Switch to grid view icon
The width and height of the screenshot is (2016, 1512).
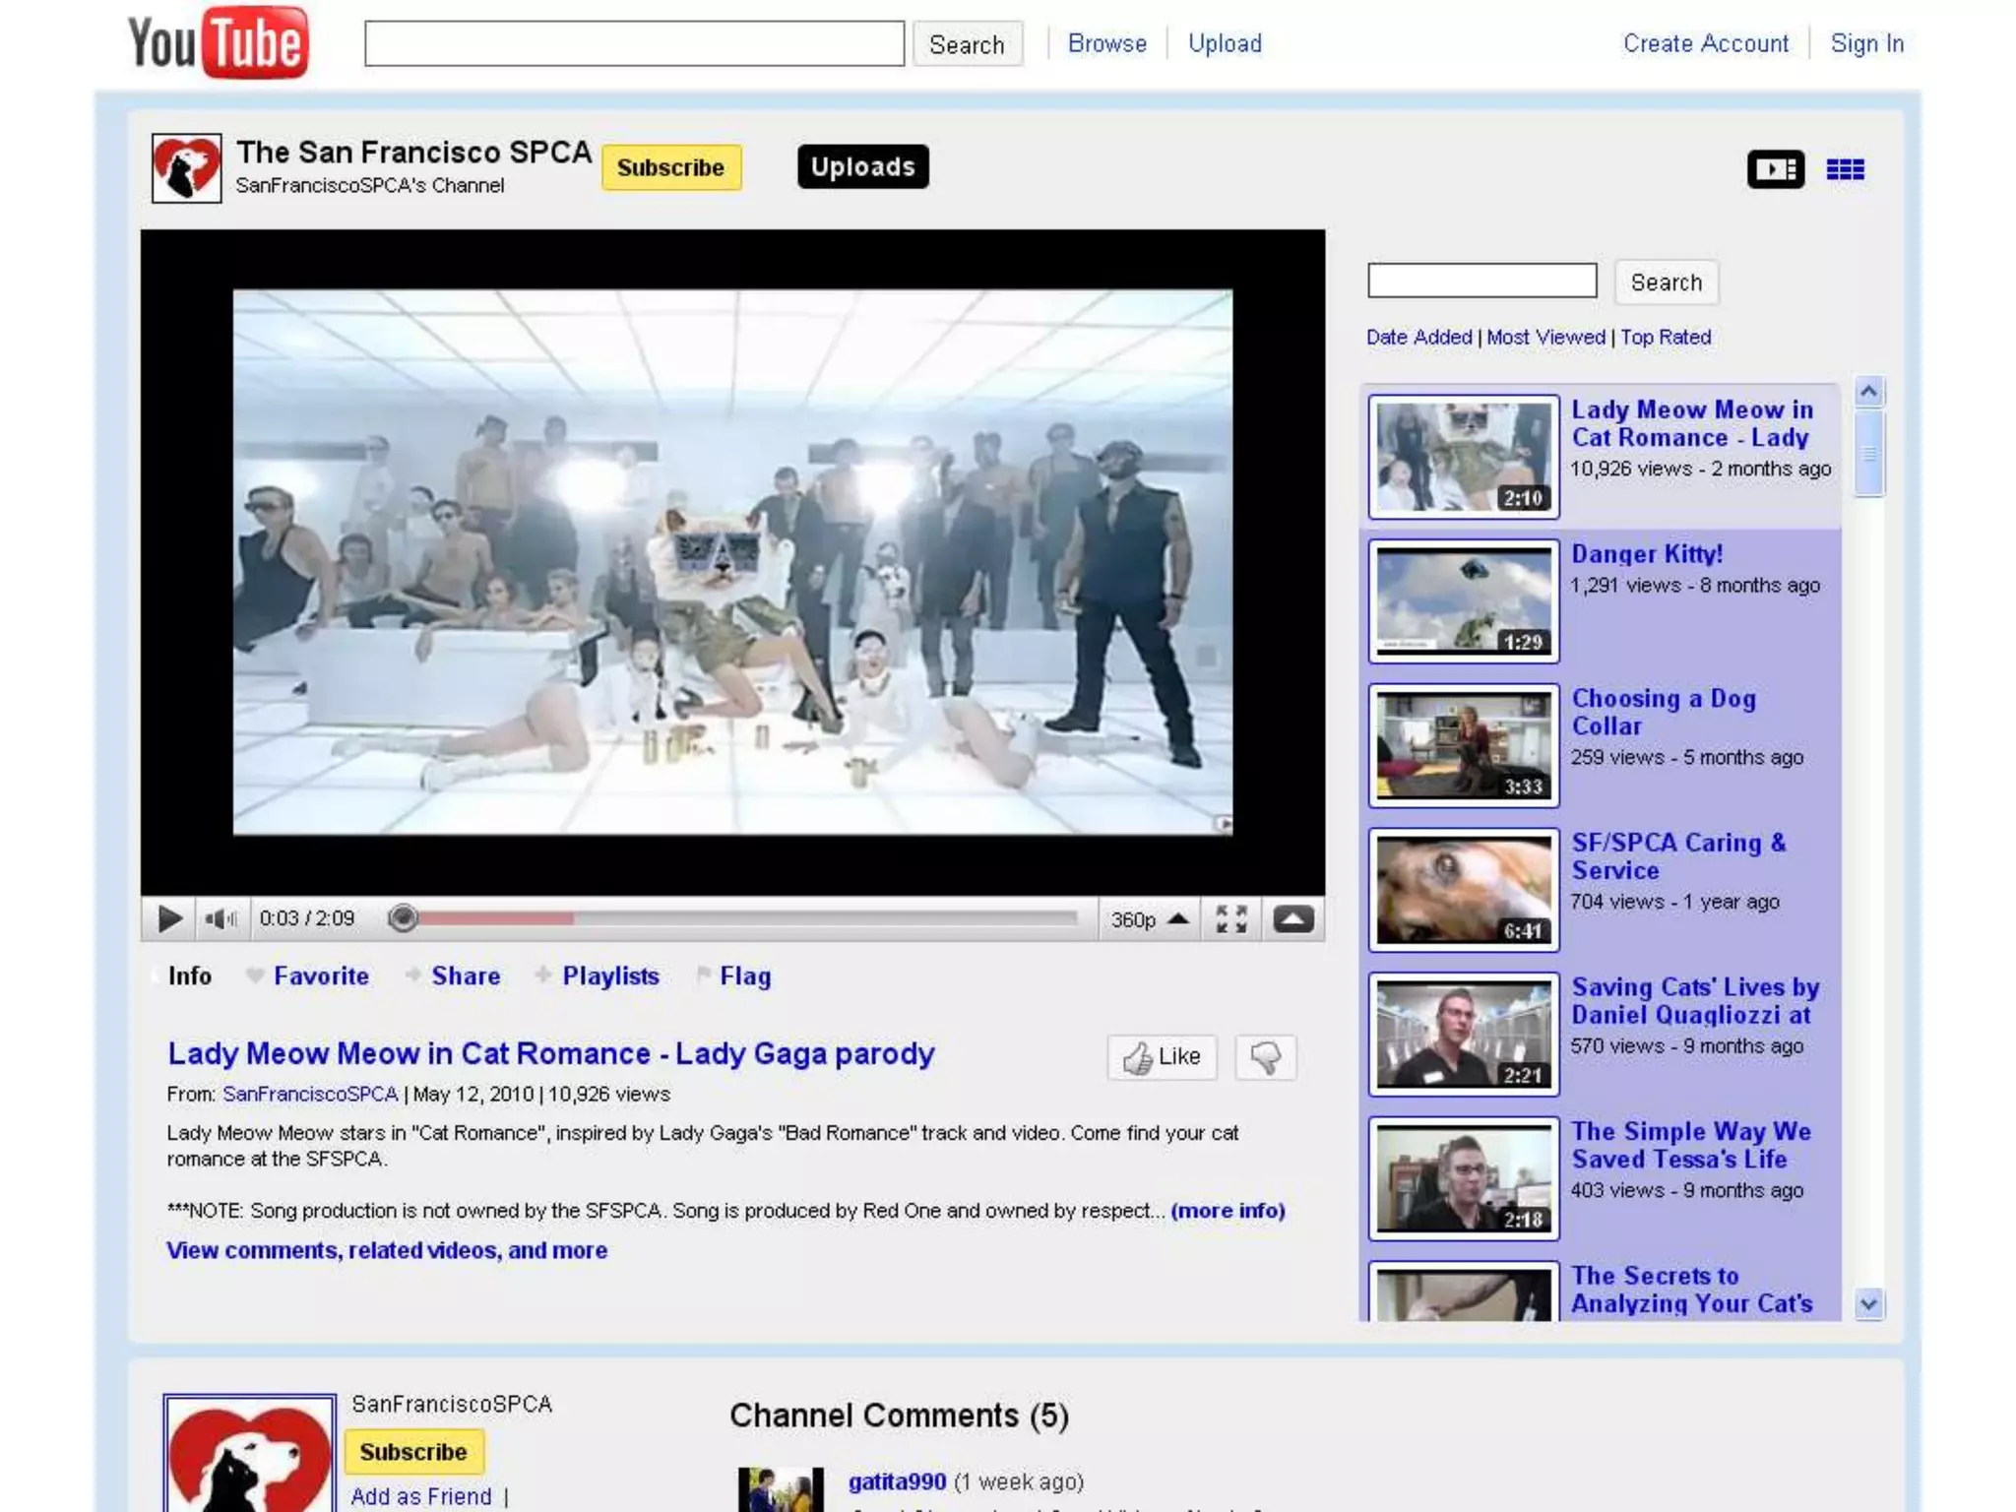[1845, 169]
